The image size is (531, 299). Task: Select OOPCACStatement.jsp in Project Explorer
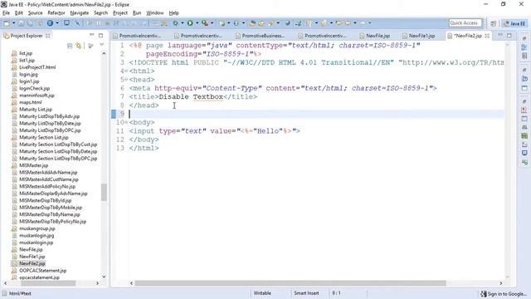(x=42, y=271)
